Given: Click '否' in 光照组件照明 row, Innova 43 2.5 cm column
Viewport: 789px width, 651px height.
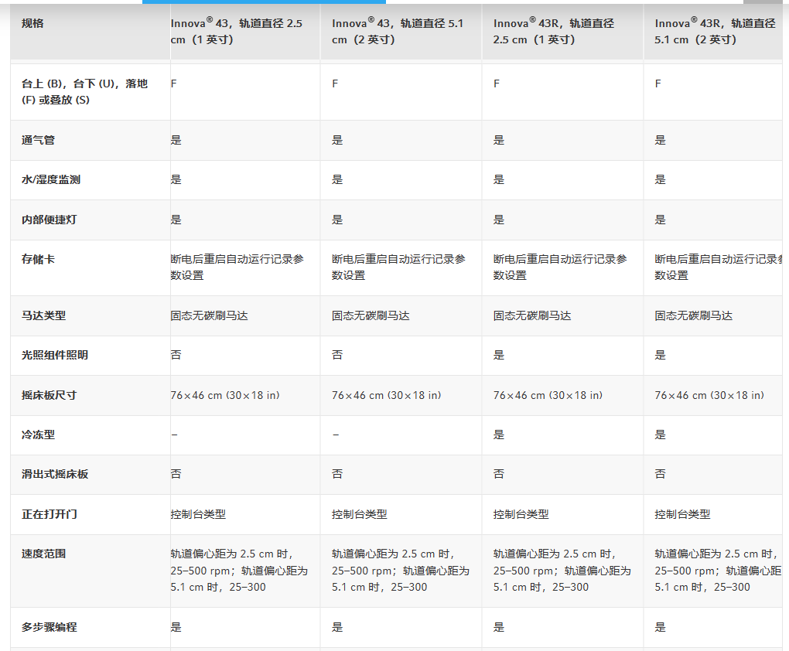Looking at the screenshot, I should (176, 355).
